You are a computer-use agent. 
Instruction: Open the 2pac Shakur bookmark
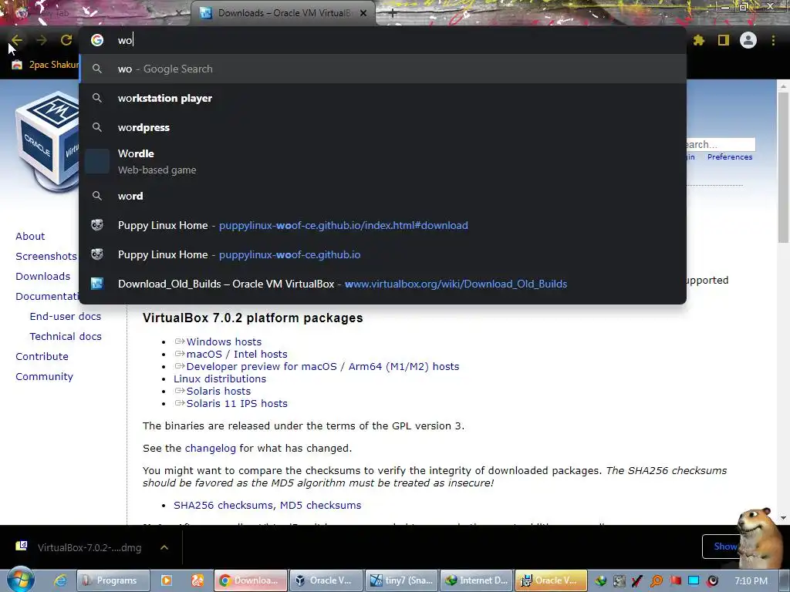(46, 65)
